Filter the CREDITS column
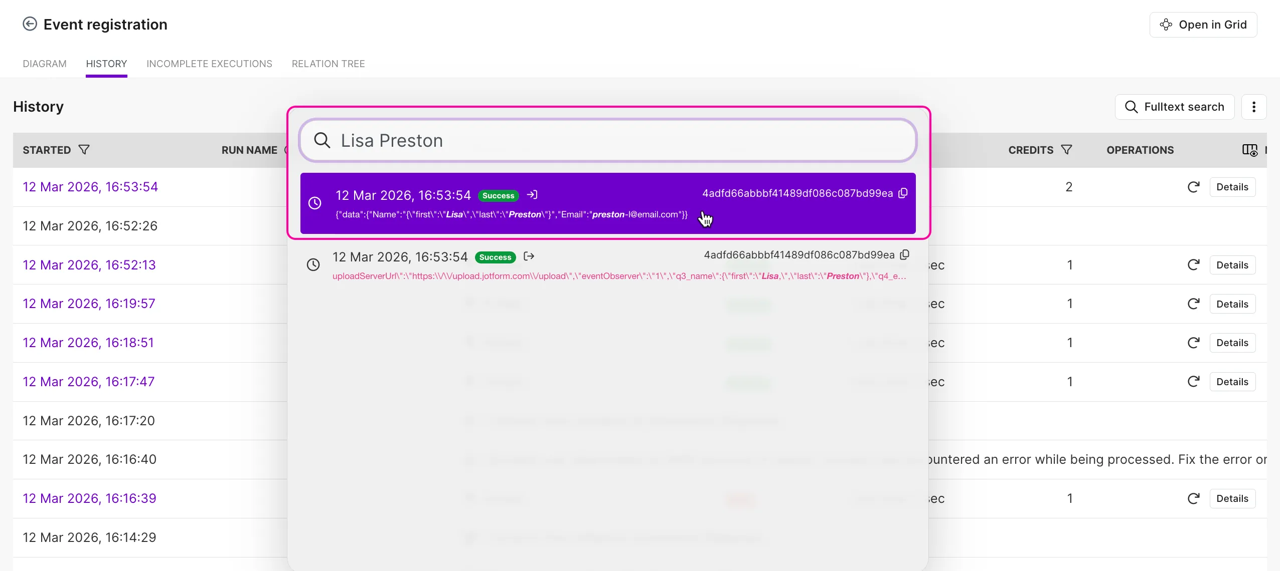This screenshot has height=571, width=1280. 1067,150
